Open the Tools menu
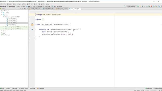 coord(35,4)
